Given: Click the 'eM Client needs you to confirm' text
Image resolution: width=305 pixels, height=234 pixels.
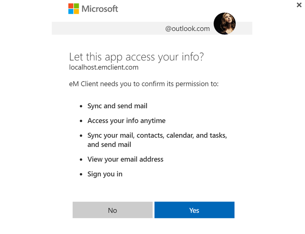Looking at the screenshot, I should pyautogui.click(x=144, y=84).
